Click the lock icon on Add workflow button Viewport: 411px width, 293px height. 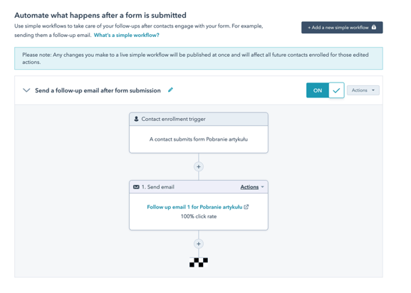tap(374, 27)
